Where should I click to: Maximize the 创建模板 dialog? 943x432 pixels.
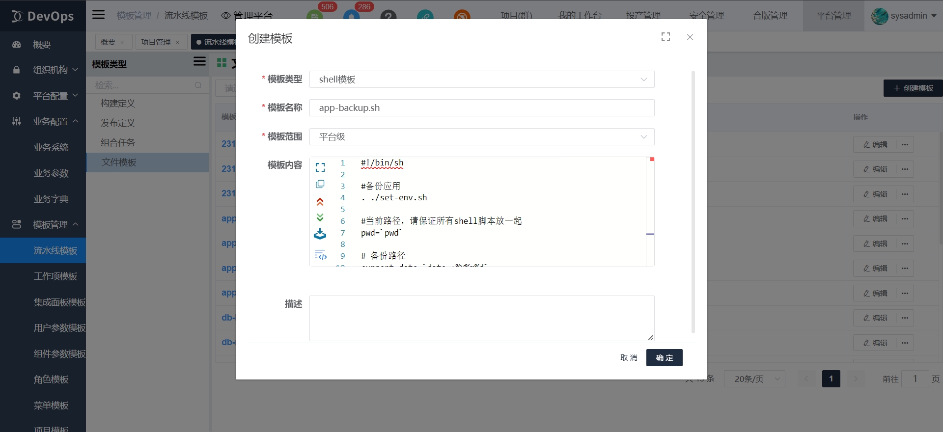coord(666,37)
